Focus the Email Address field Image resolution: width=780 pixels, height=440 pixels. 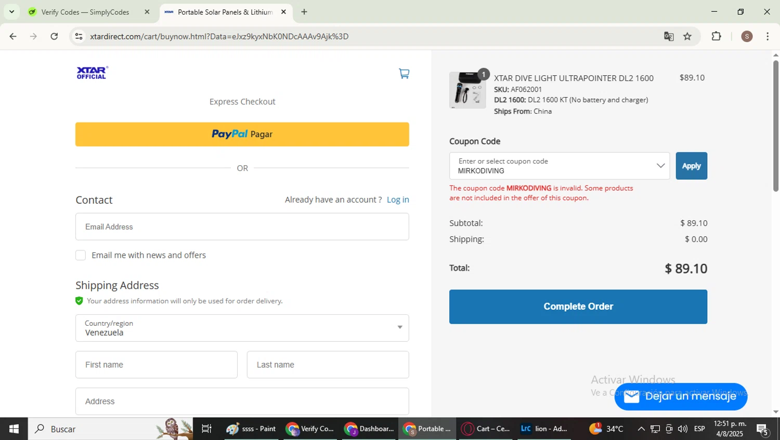point(242,226)
